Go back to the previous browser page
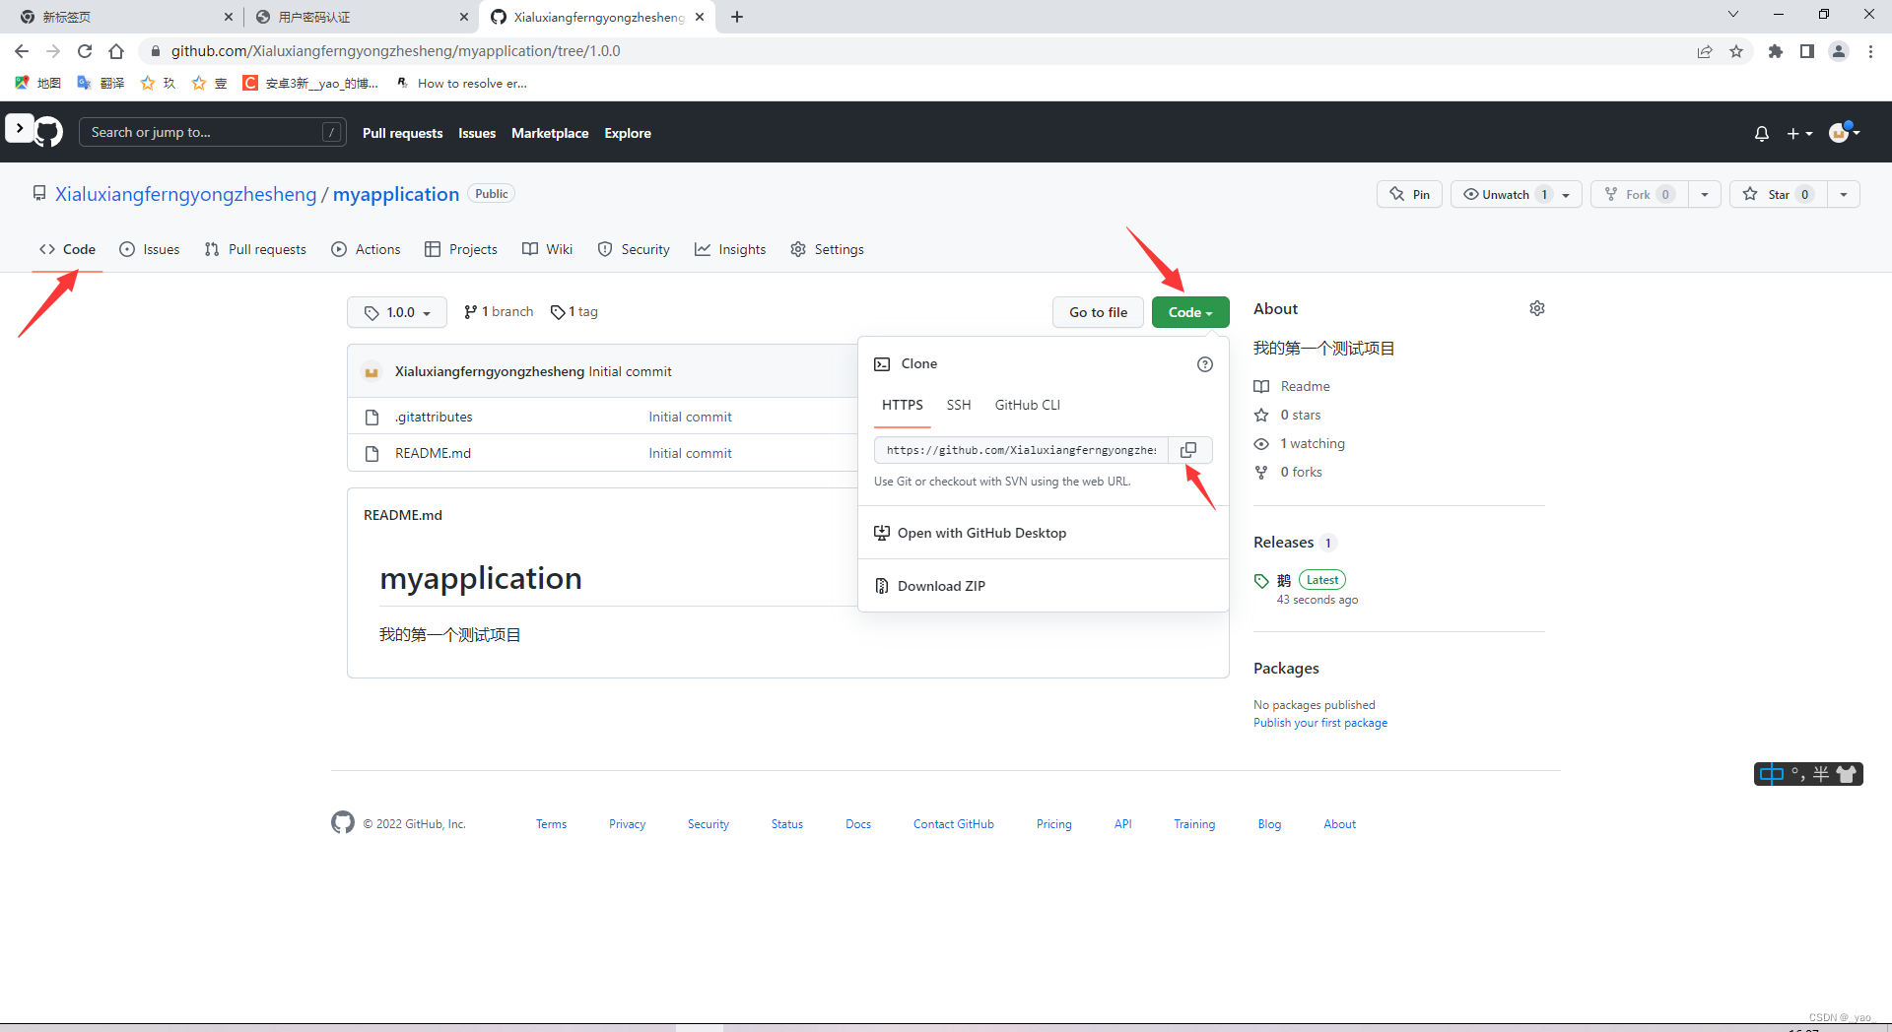This screenshot has width=1892, height=1032. (x=22, y=51)
